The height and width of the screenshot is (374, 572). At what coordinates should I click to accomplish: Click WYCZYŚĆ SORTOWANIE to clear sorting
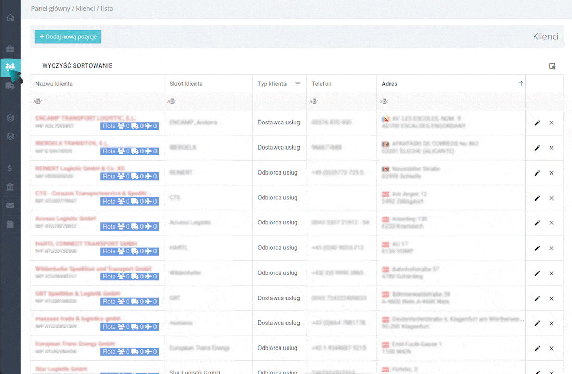pos(77,66)
